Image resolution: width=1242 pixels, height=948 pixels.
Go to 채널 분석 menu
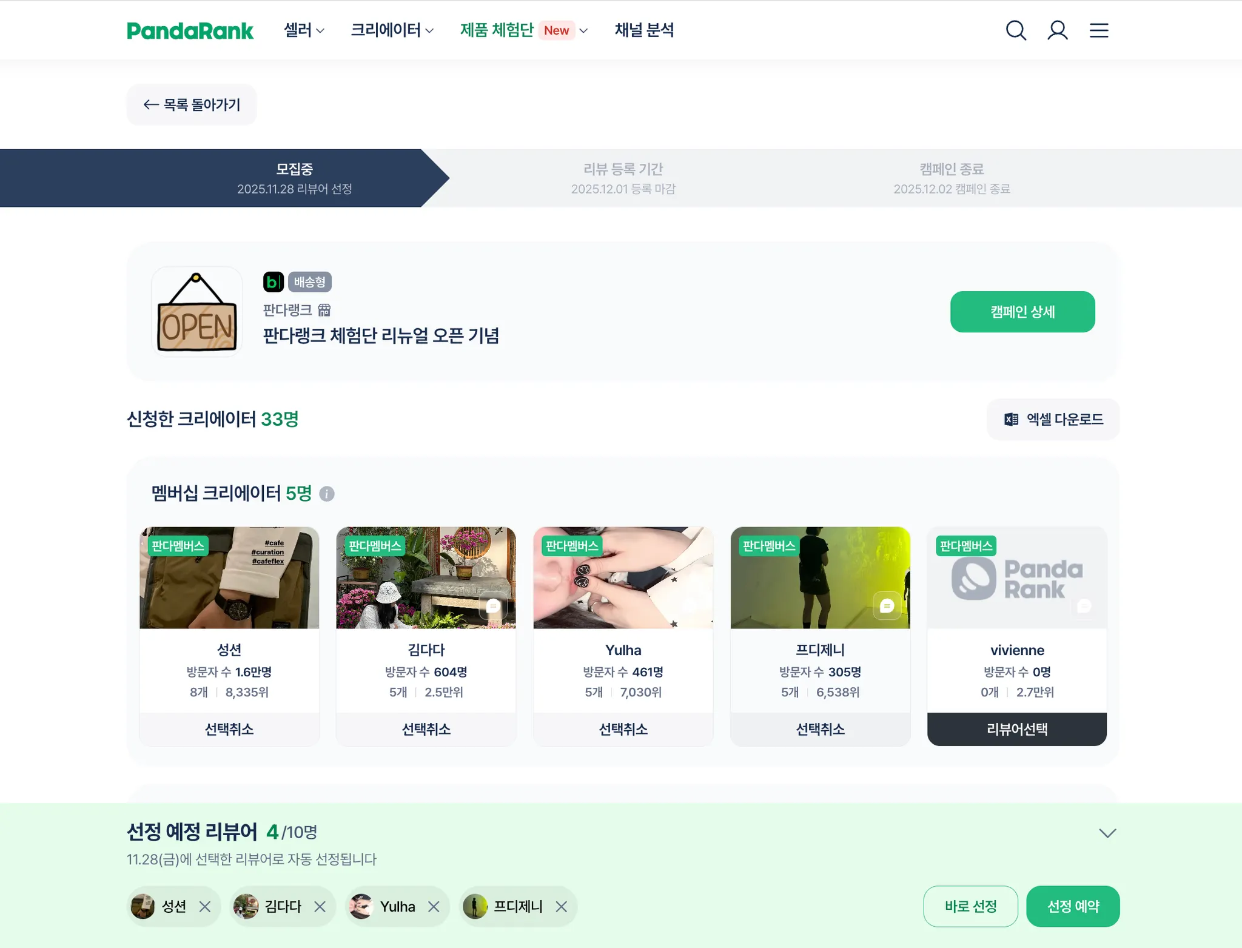644,30
